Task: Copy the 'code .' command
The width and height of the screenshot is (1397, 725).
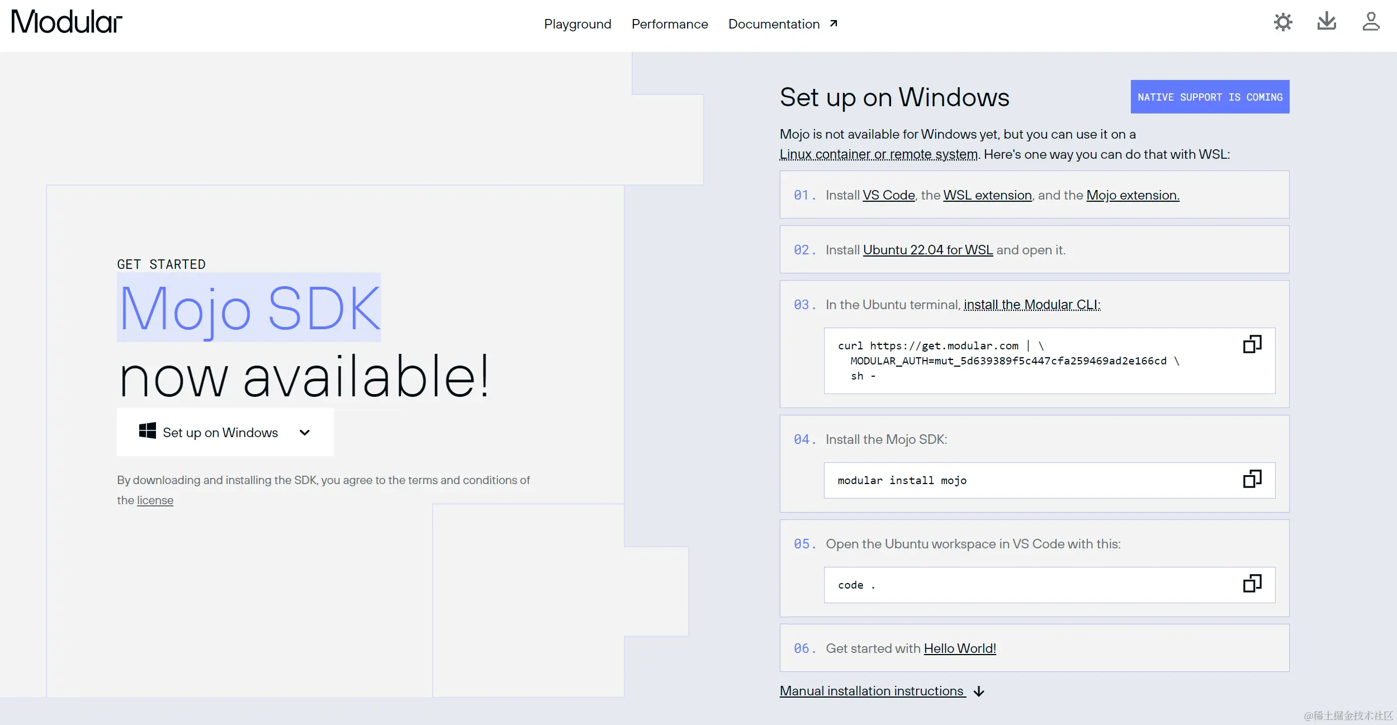Action: [x=1252, y=584]
